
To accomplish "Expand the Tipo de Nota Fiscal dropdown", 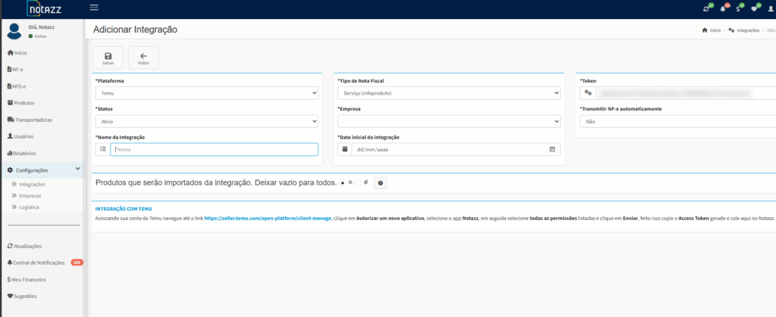I will coord(449,93).
